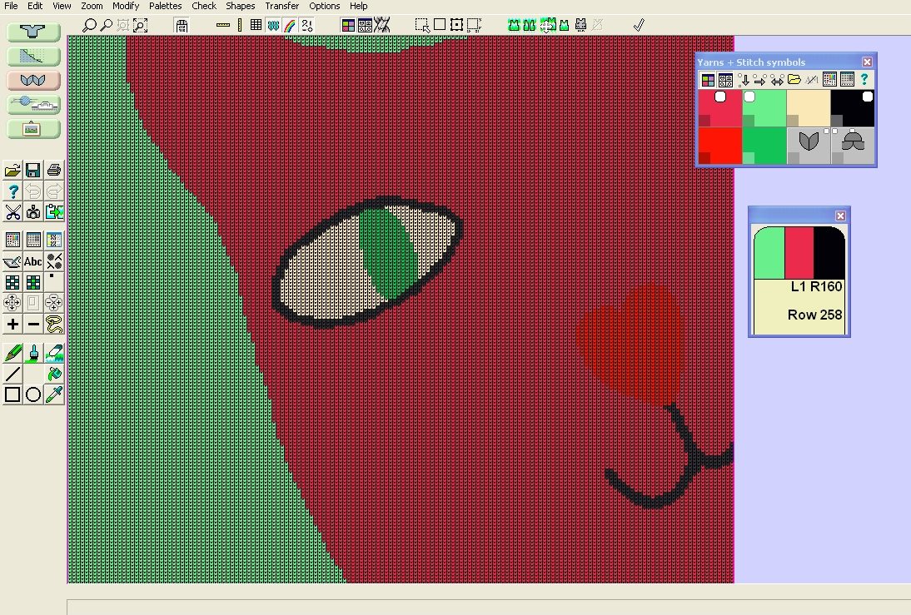The image size is (911, 615).
Task: Select the pencil drawing tool
Action: tap(12, 352)
